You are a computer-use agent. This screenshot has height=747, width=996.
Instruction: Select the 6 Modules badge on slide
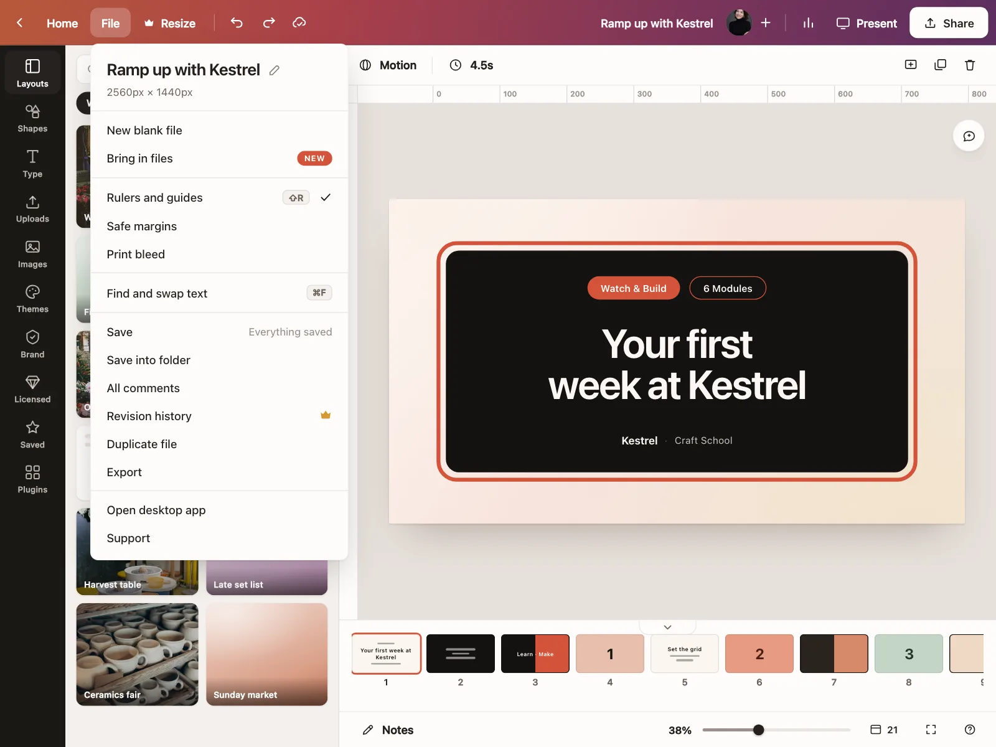pyautogui.click(x=728, y=288)
